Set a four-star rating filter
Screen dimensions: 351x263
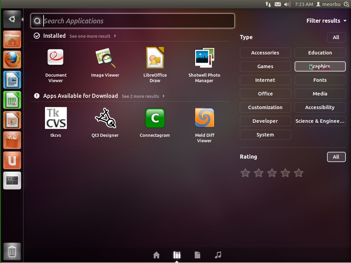click(x=285, y=173)
